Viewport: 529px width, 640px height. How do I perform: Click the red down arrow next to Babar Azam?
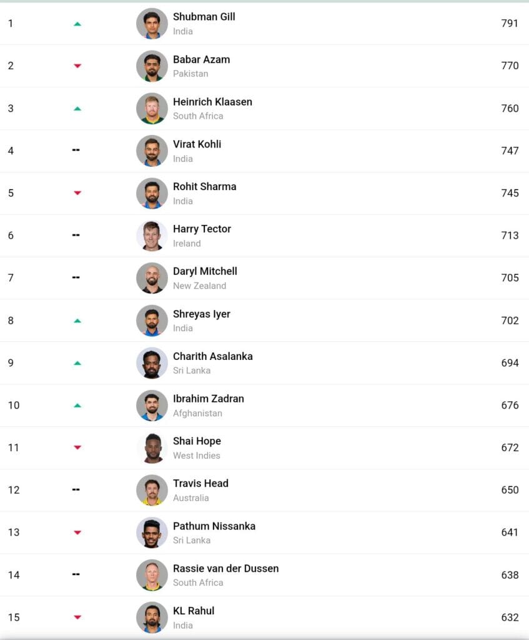[77, 66]
